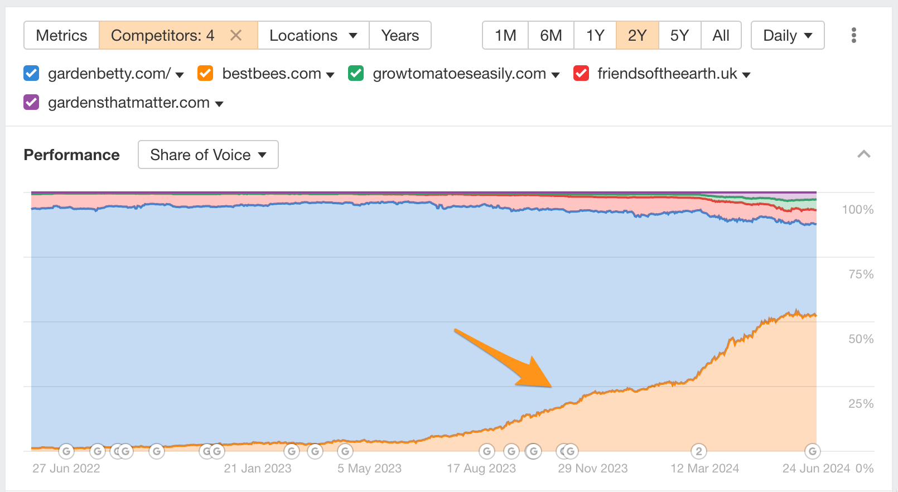Image resolution: width=898 pixels, height=492 pixels.
Task: Select the 5Y time range tab
Action: point(679,36)
